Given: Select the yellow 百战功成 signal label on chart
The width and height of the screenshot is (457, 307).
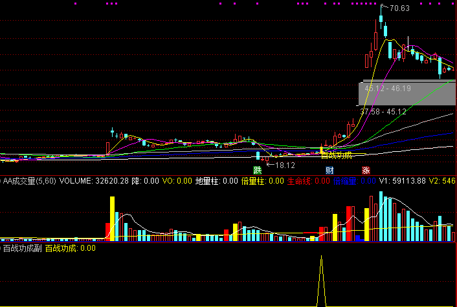Looking at the screenshot, I should pos(337,155).
